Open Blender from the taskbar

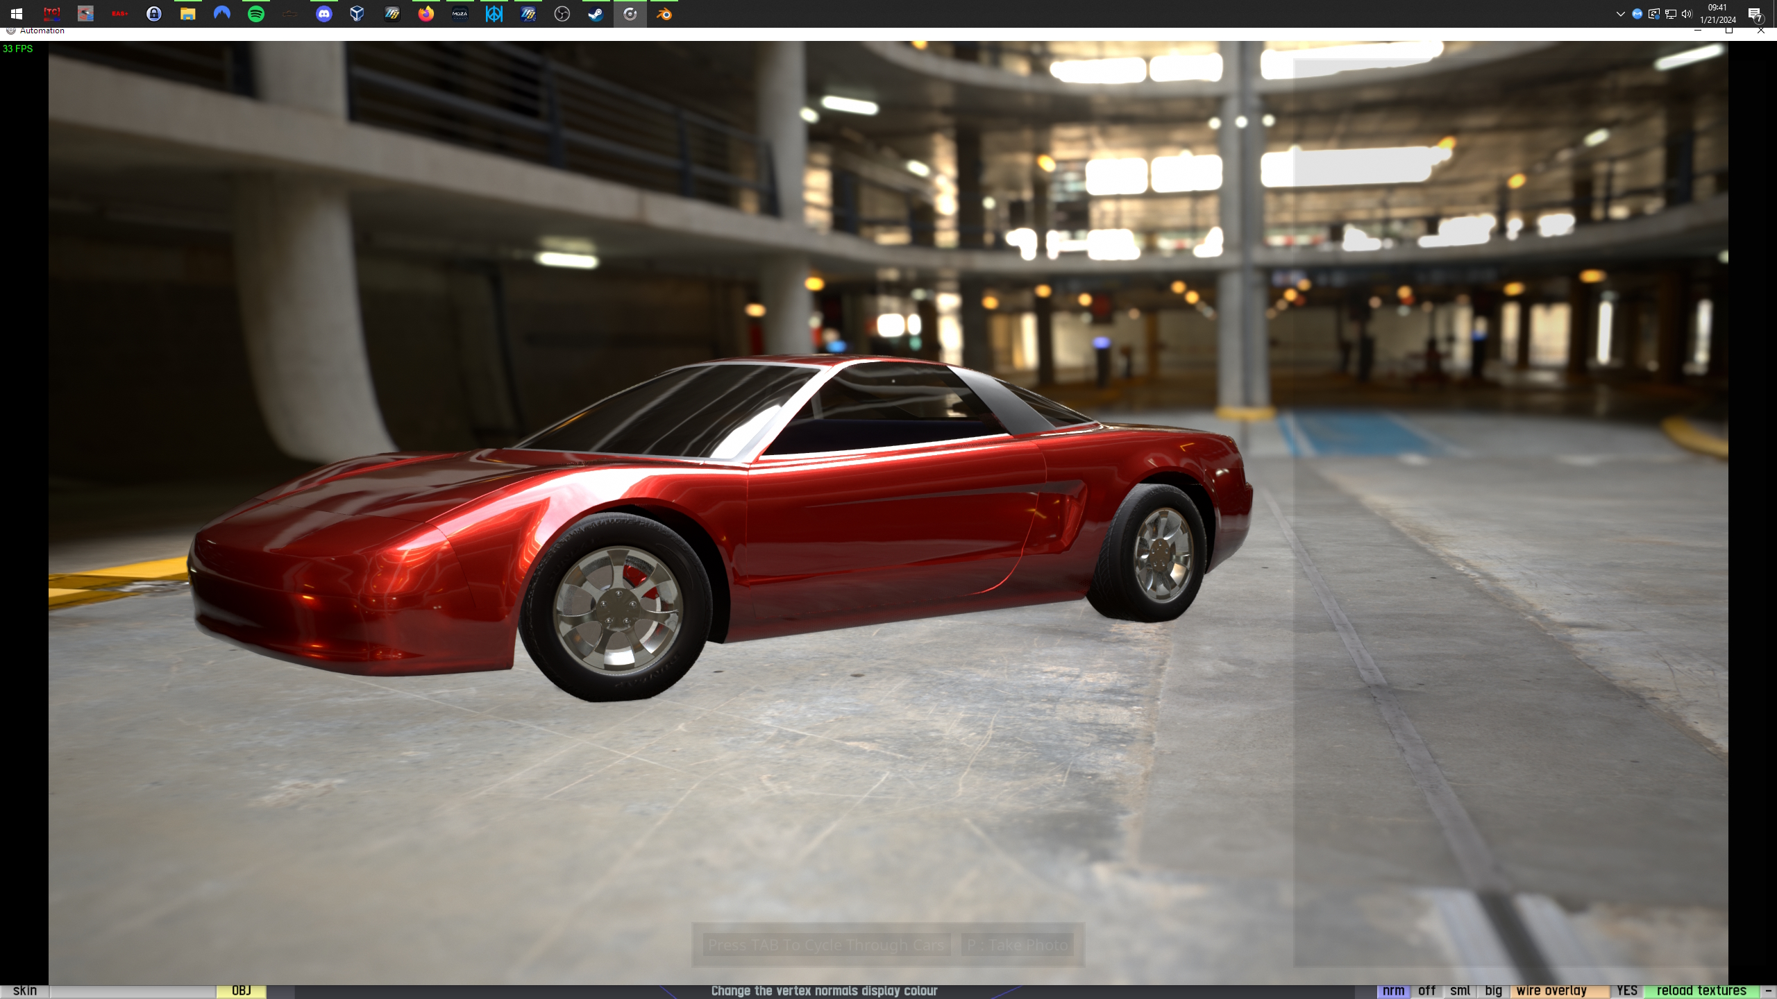coord(664,14)
